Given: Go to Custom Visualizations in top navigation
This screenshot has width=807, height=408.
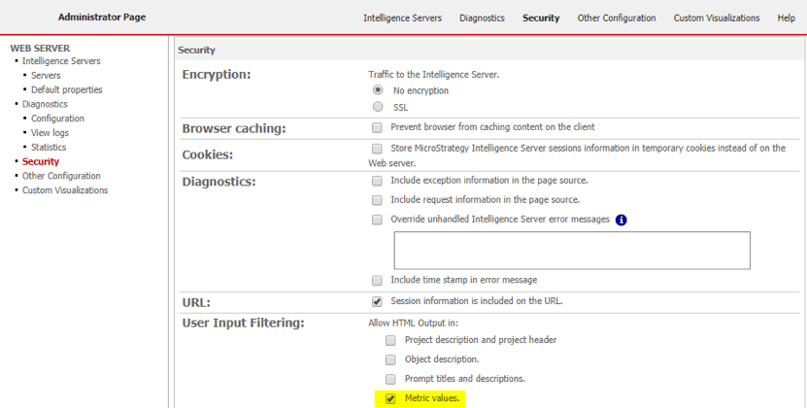Looking at the screenshot, I should pyautogui.click(x=718, y=17).
